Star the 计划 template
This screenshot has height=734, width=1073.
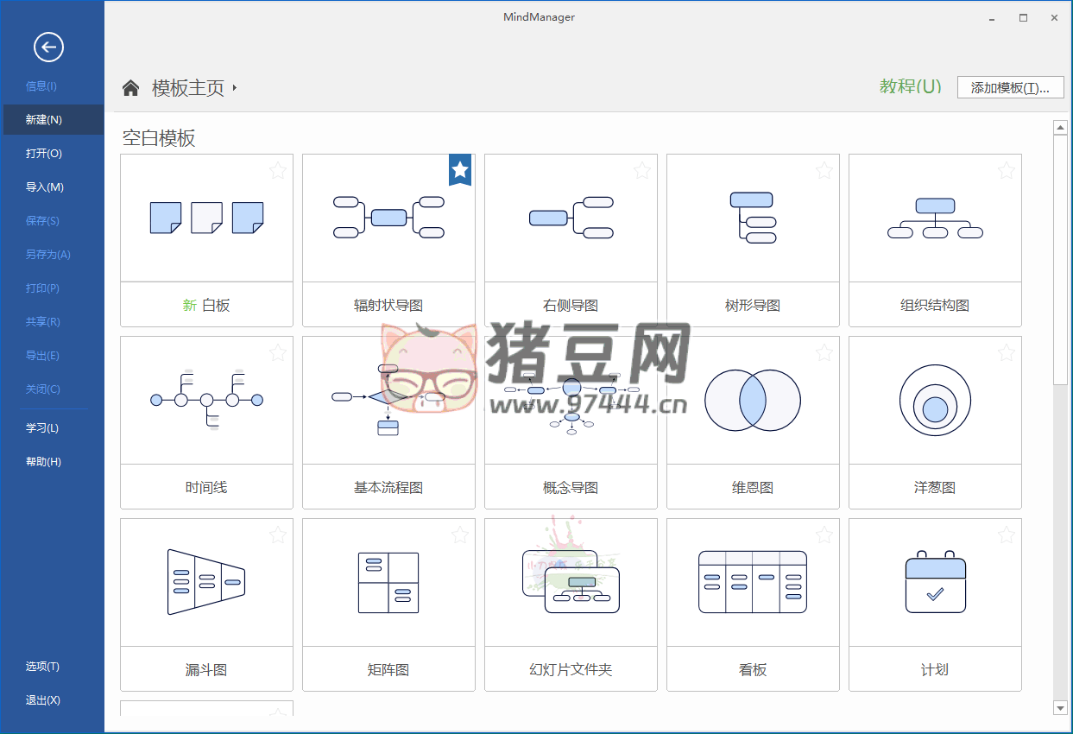click(x=1007, y=535)
